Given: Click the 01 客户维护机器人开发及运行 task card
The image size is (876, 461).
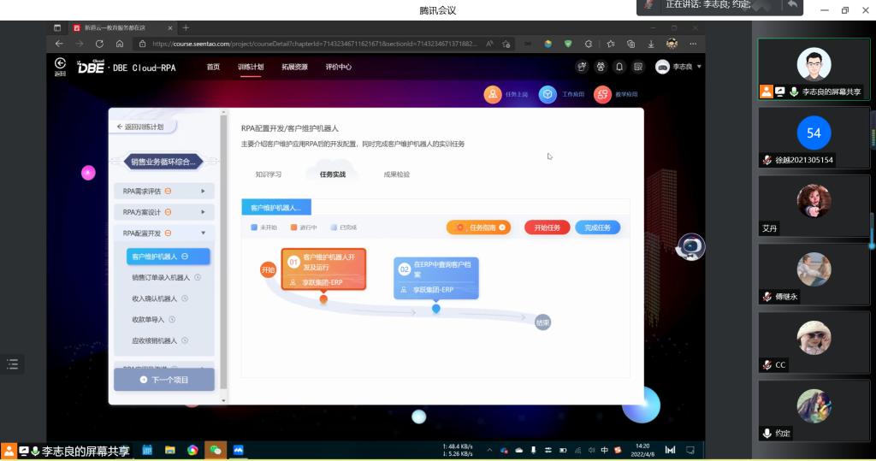Looking at the screenshot, I should tap(323, 269).
